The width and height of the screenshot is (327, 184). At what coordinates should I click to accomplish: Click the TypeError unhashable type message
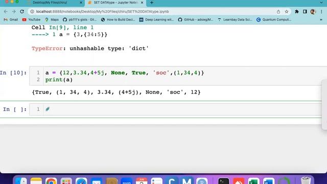point(90,49)
